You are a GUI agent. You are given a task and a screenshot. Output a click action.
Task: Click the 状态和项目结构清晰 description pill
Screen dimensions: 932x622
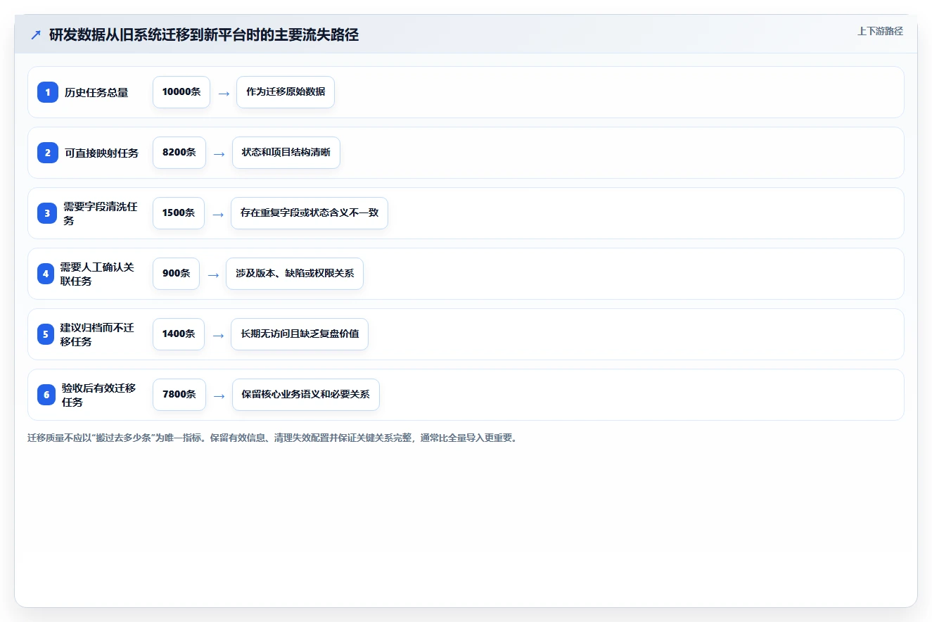pos(286,153)
